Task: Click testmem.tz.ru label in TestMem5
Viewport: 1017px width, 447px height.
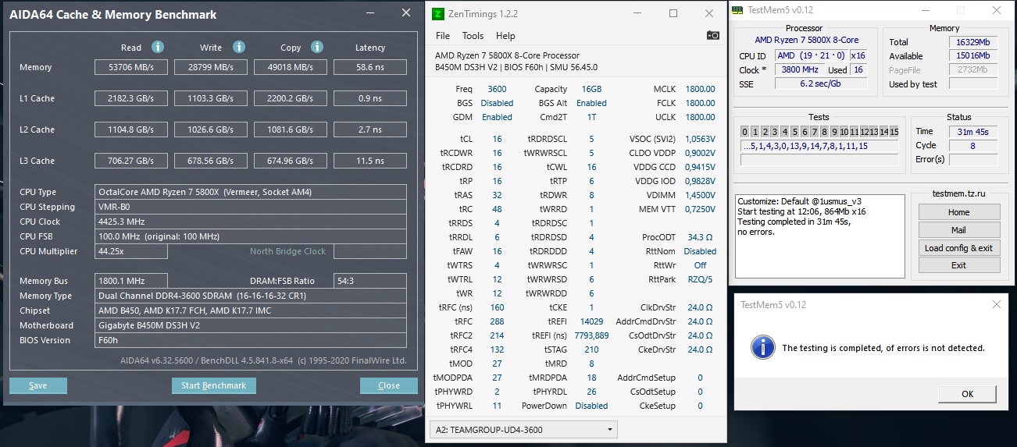Action: click(x=959, y=193)
